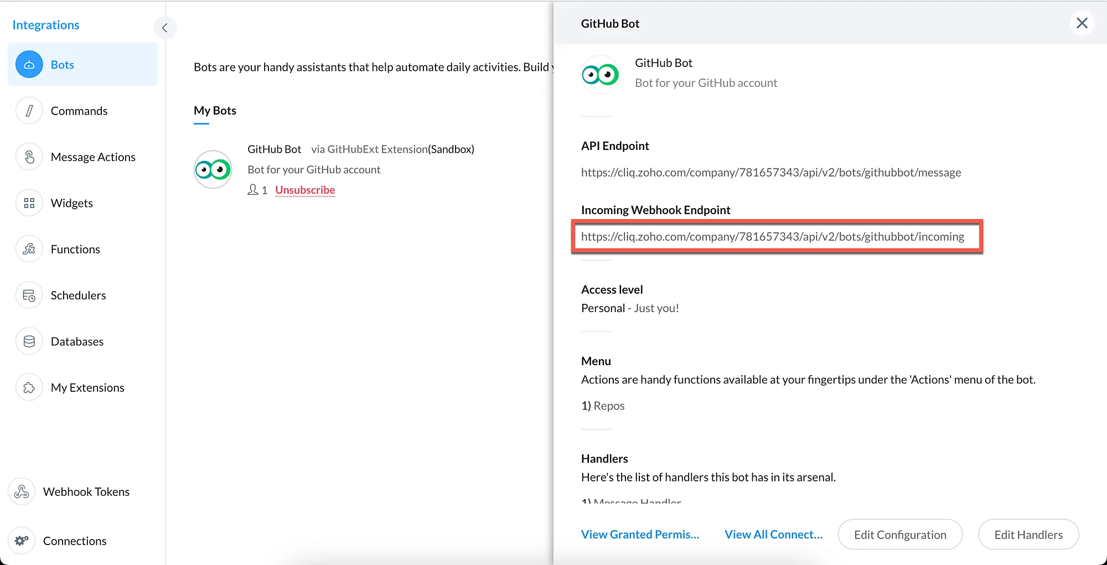Select the Databases icon
This screenshot has width=1107, height=565.
[29, 341]
